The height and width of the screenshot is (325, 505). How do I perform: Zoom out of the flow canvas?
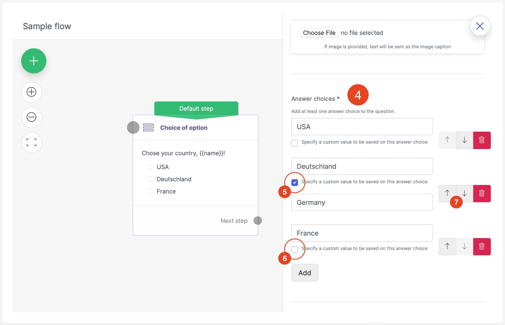click(32, 117)
